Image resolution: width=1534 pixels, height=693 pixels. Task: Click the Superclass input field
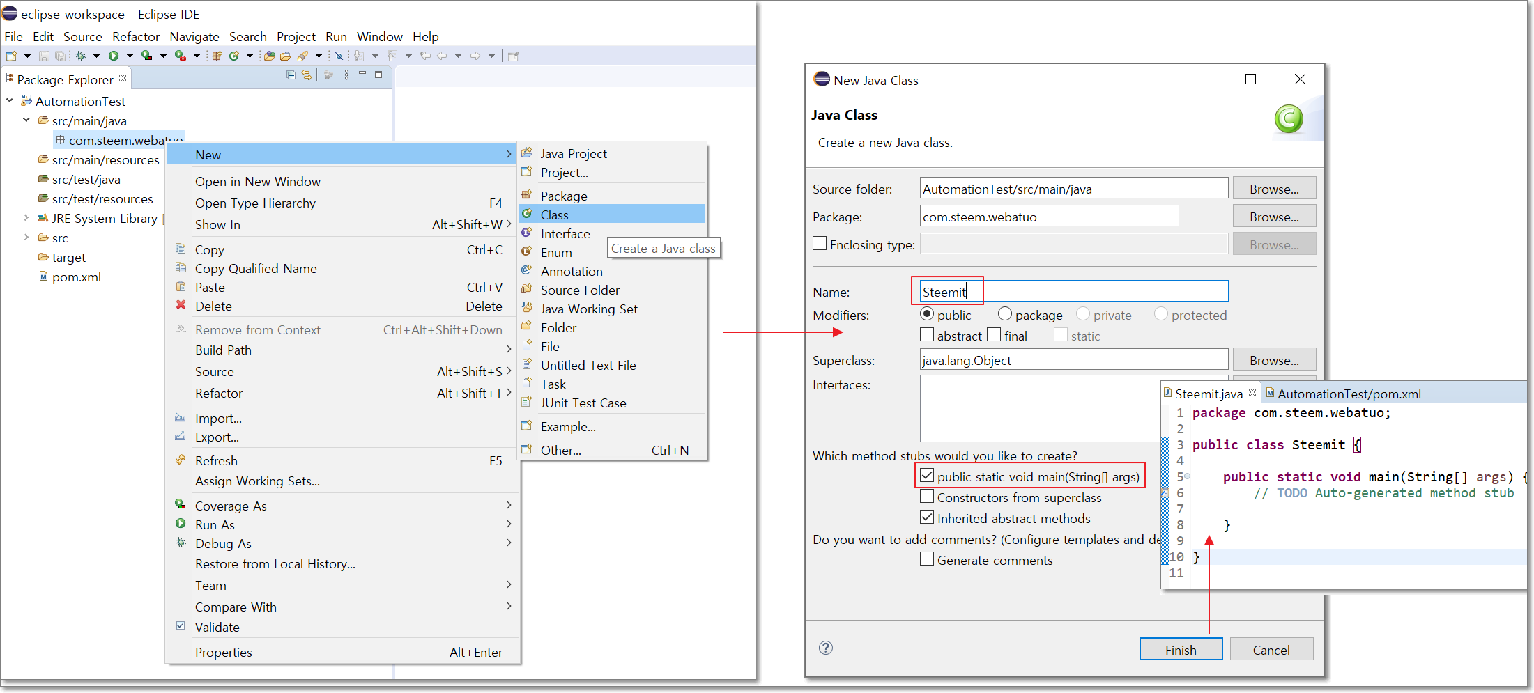pos(1073,360)
